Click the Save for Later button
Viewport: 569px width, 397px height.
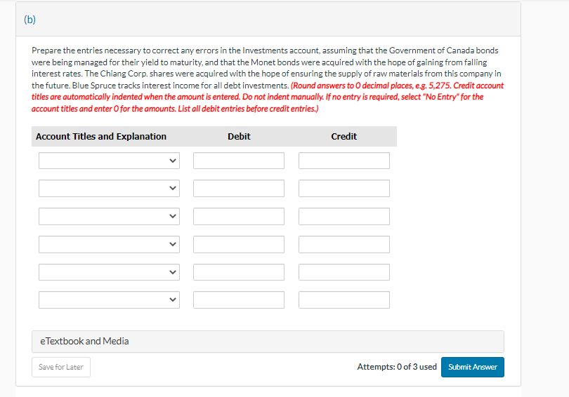pos(61,367)
